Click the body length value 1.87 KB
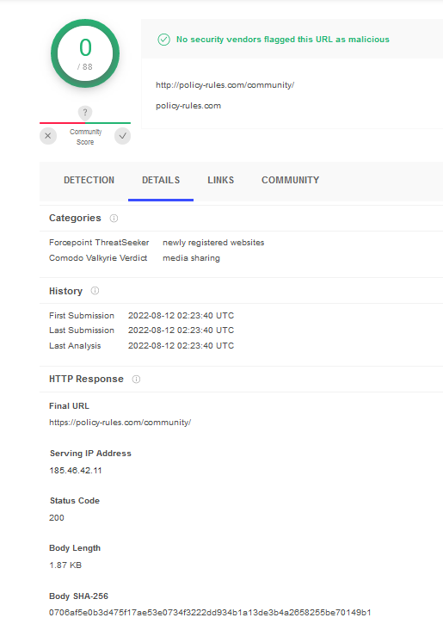 coord(65,565)
